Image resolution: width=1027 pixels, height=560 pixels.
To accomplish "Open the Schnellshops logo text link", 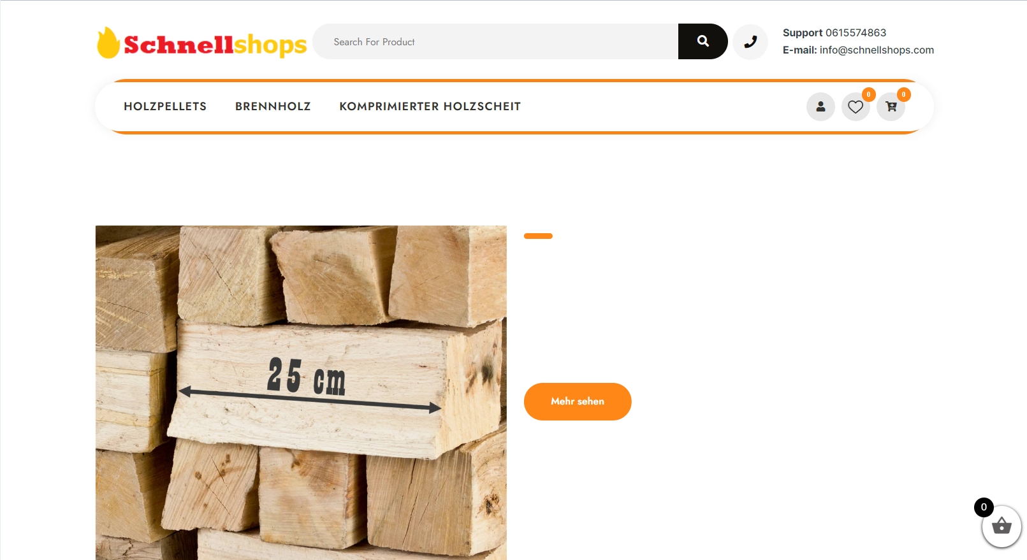I will [215, 45].
